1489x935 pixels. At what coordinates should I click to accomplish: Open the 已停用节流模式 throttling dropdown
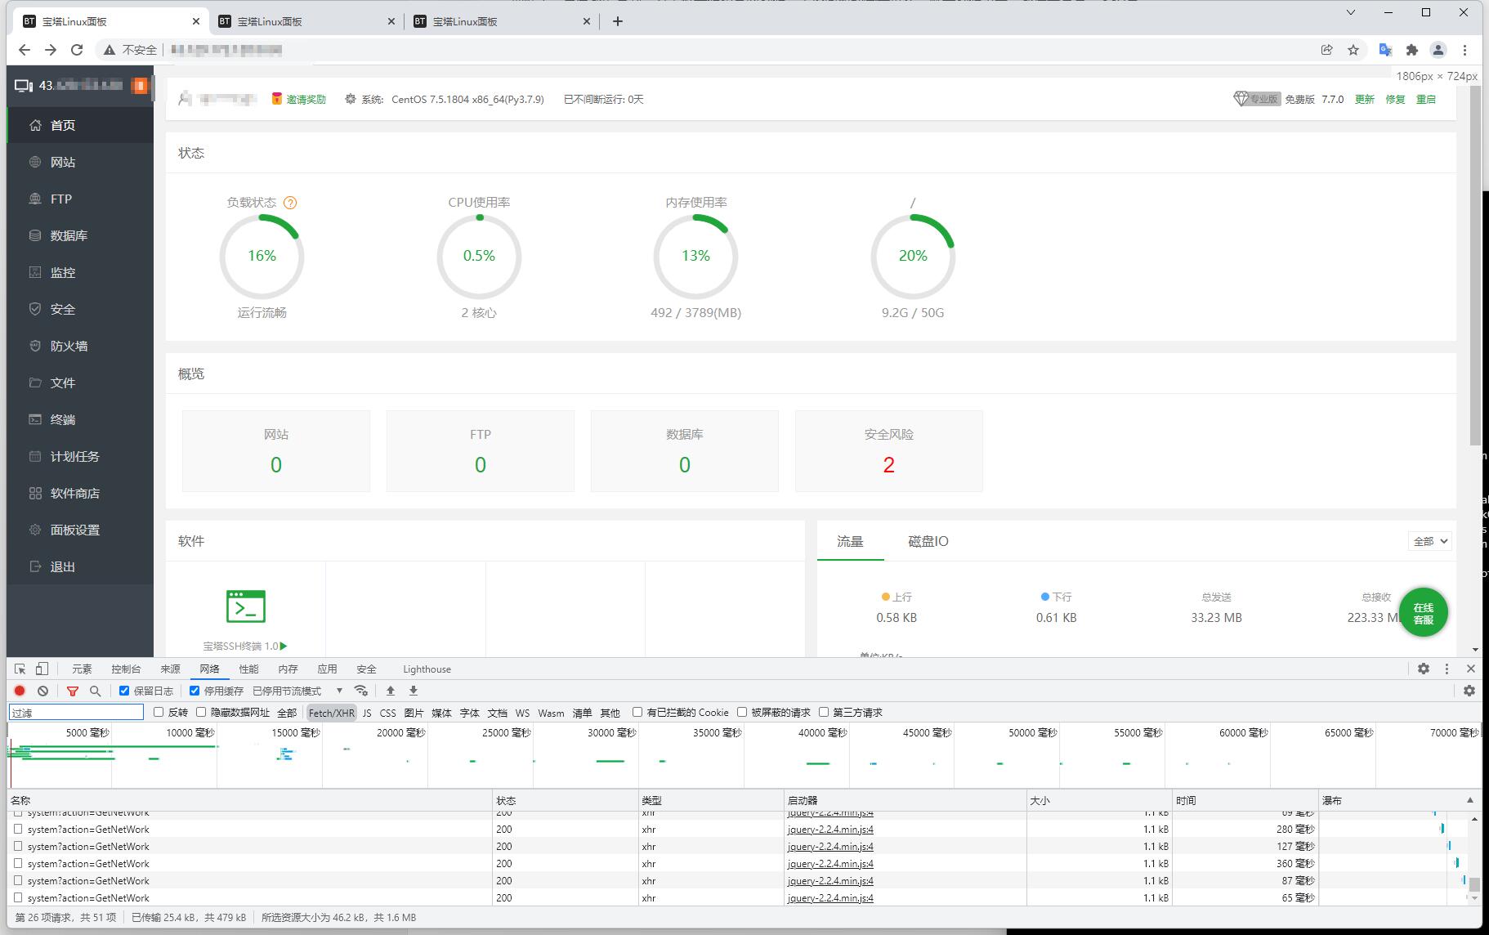(297, 691)
